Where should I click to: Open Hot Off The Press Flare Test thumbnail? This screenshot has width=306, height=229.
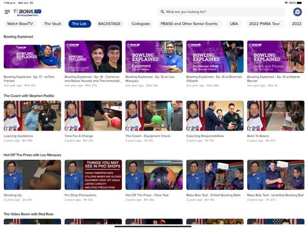[154, 175]
